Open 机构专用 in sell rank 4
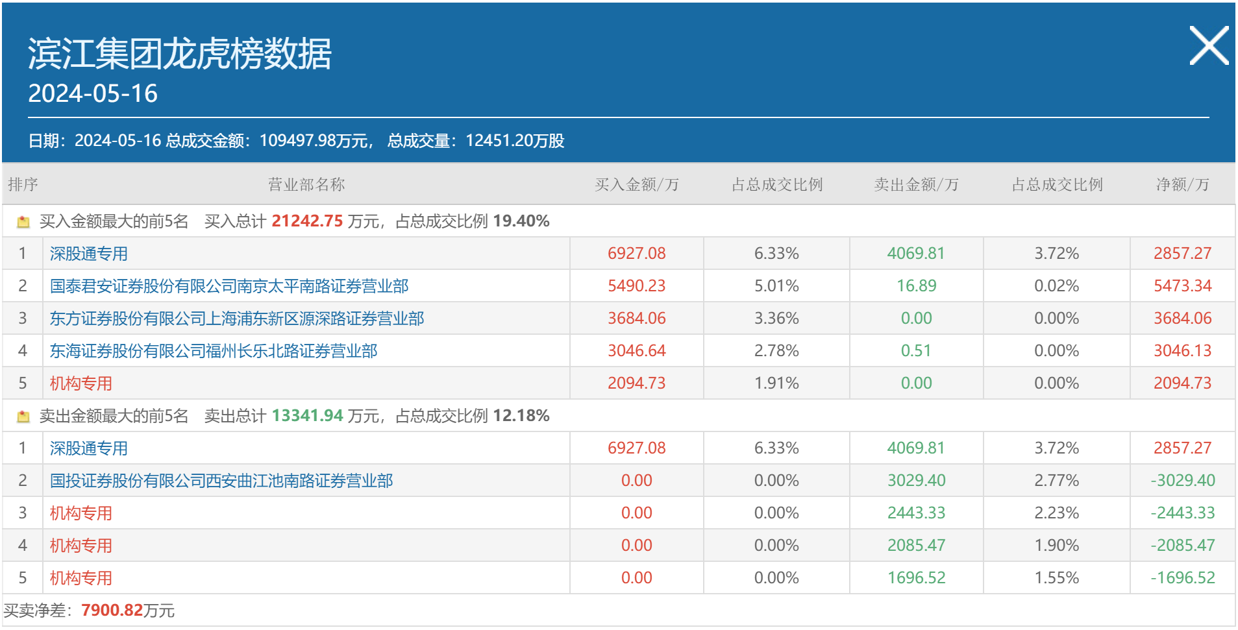The width and height of the screenshot is (1238, 630). click(81, 546)
